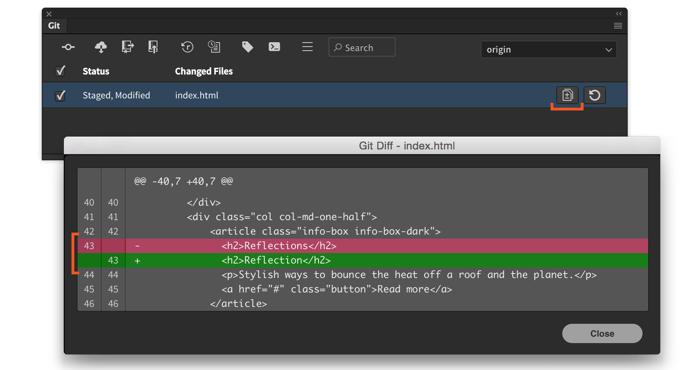
Task: Click the Revert icon for index.html
Action: pyautogui.click(x=595, y=95)
